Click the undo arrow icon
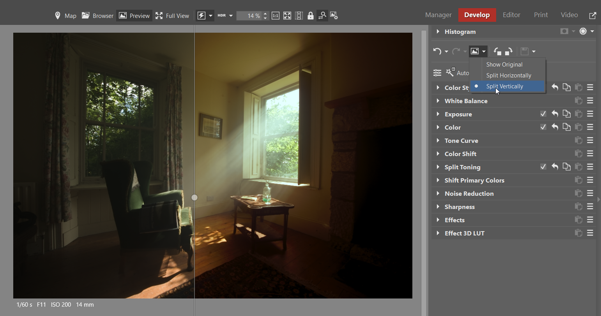The image size is (601, 316). (x=437, y=51)
